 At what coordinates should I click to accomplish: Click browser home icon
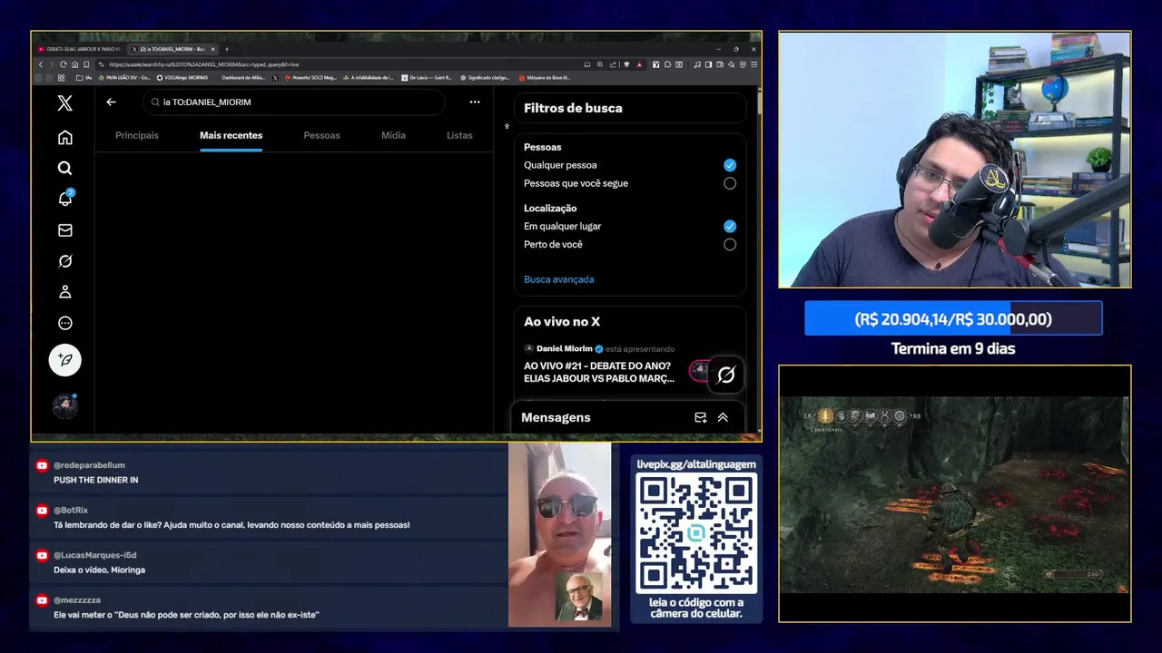coord(74,64)
